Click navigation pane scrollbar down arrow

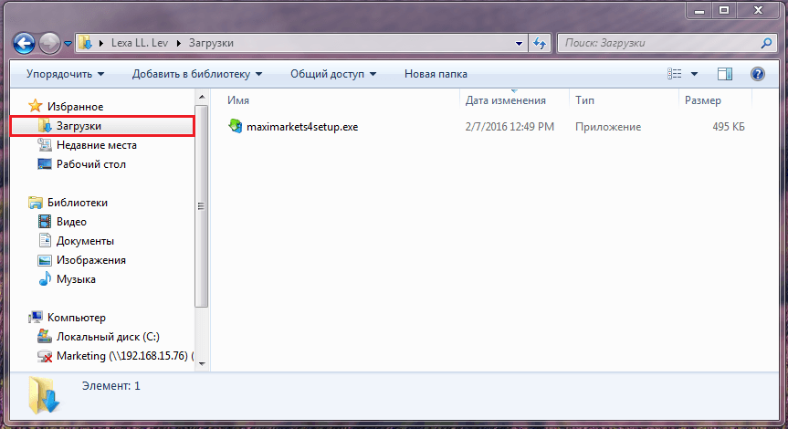point(202,363)
